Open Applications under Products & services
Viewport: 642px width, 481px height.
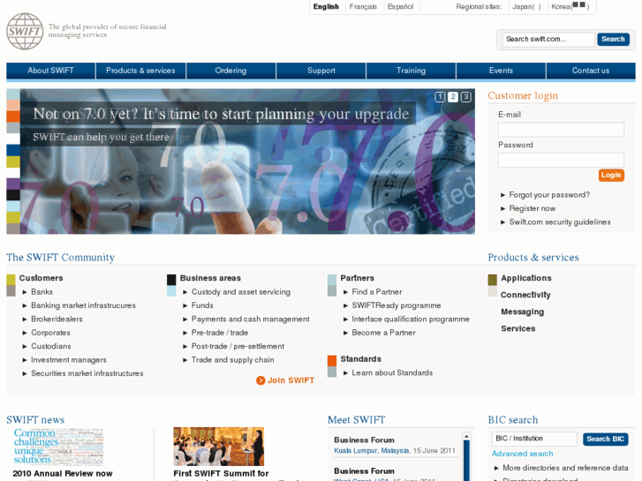[x=525, y=278]
